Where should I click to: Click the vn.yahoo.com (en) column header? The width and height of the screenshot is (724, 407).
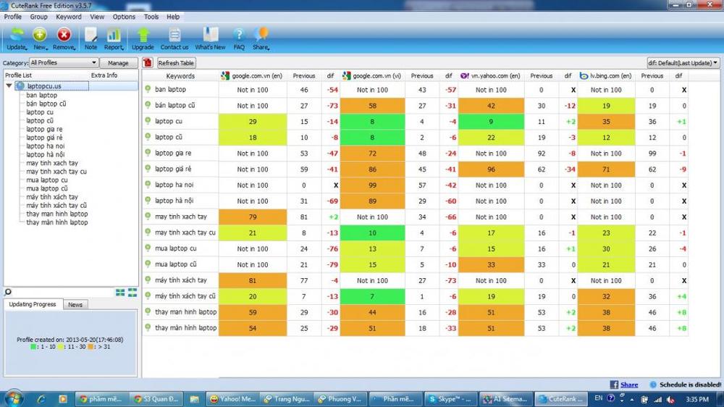pos(491,76)
